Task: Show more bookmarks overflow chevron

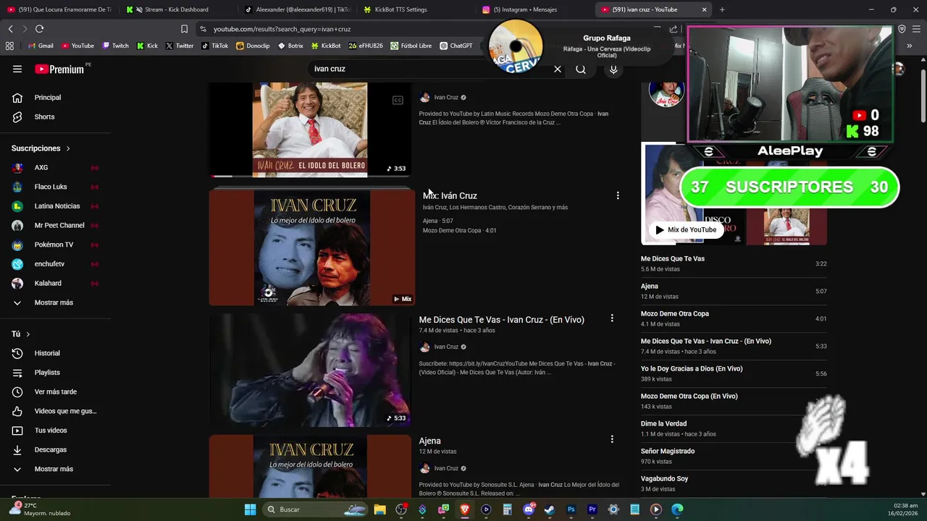Action: click(x=909, y=46)
